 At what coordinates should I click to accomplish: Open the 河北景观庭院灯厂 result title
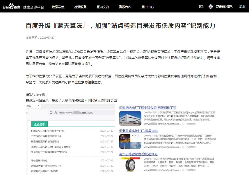(138, 131)
